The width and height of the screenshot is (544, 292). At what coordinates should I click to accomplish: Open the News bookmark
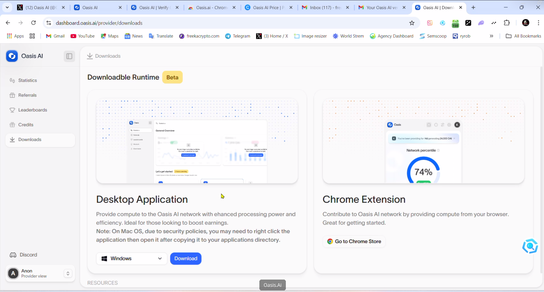coord(134,36)
